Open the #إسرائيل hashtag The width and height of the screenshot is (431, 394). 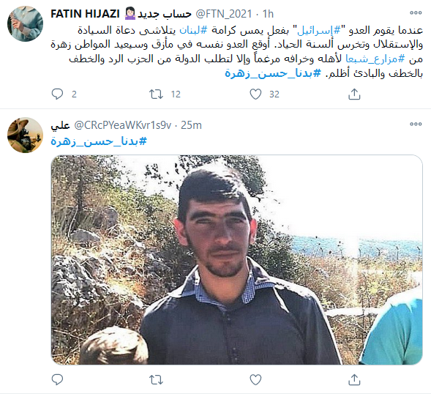point(319,30)
